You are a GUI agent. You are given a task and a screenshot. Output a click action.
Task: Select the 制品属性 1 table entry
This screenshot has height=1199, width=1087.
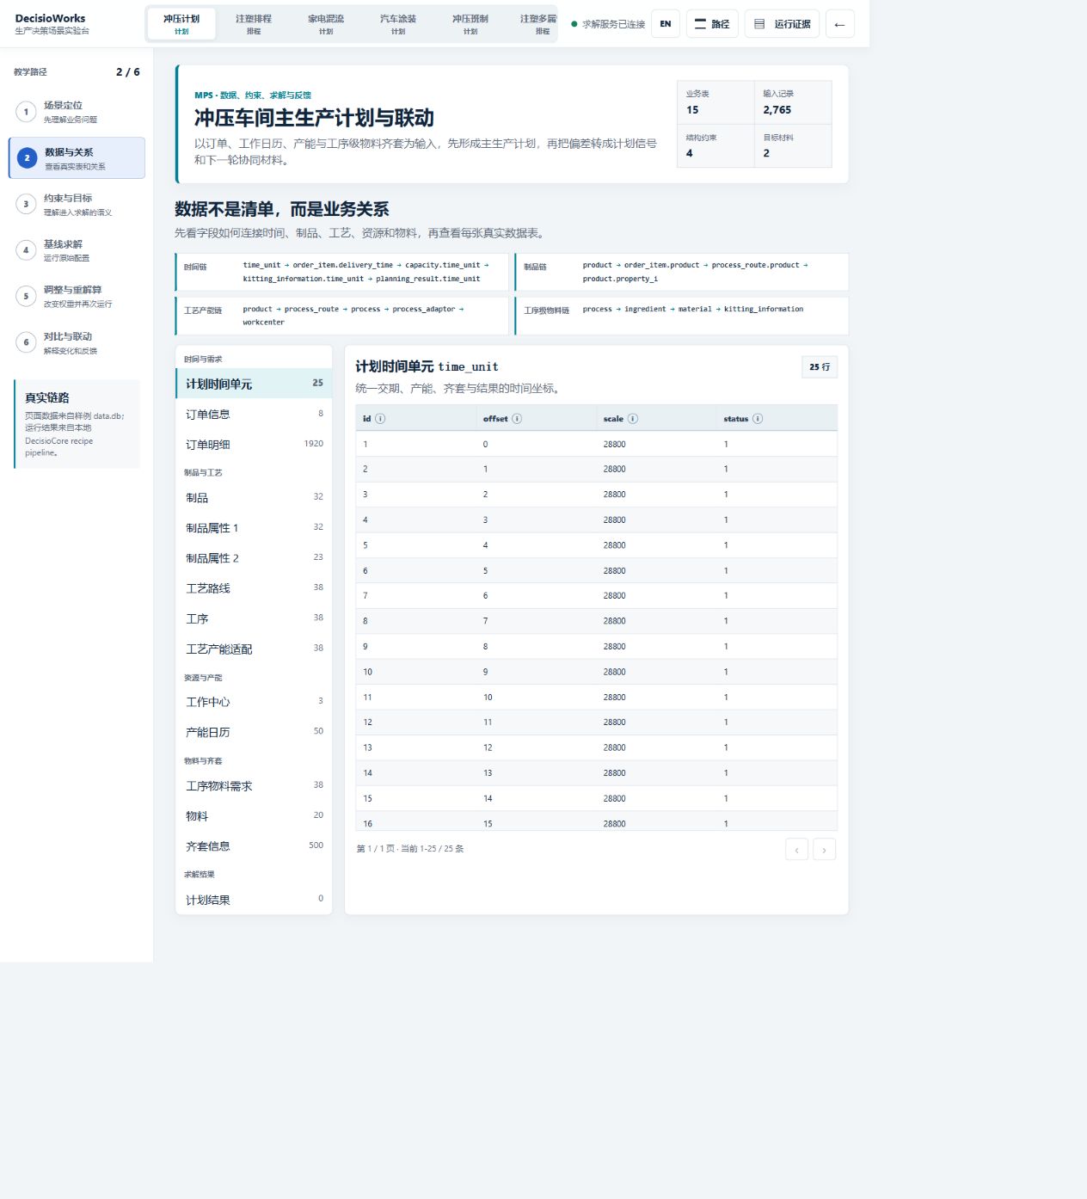254,528
